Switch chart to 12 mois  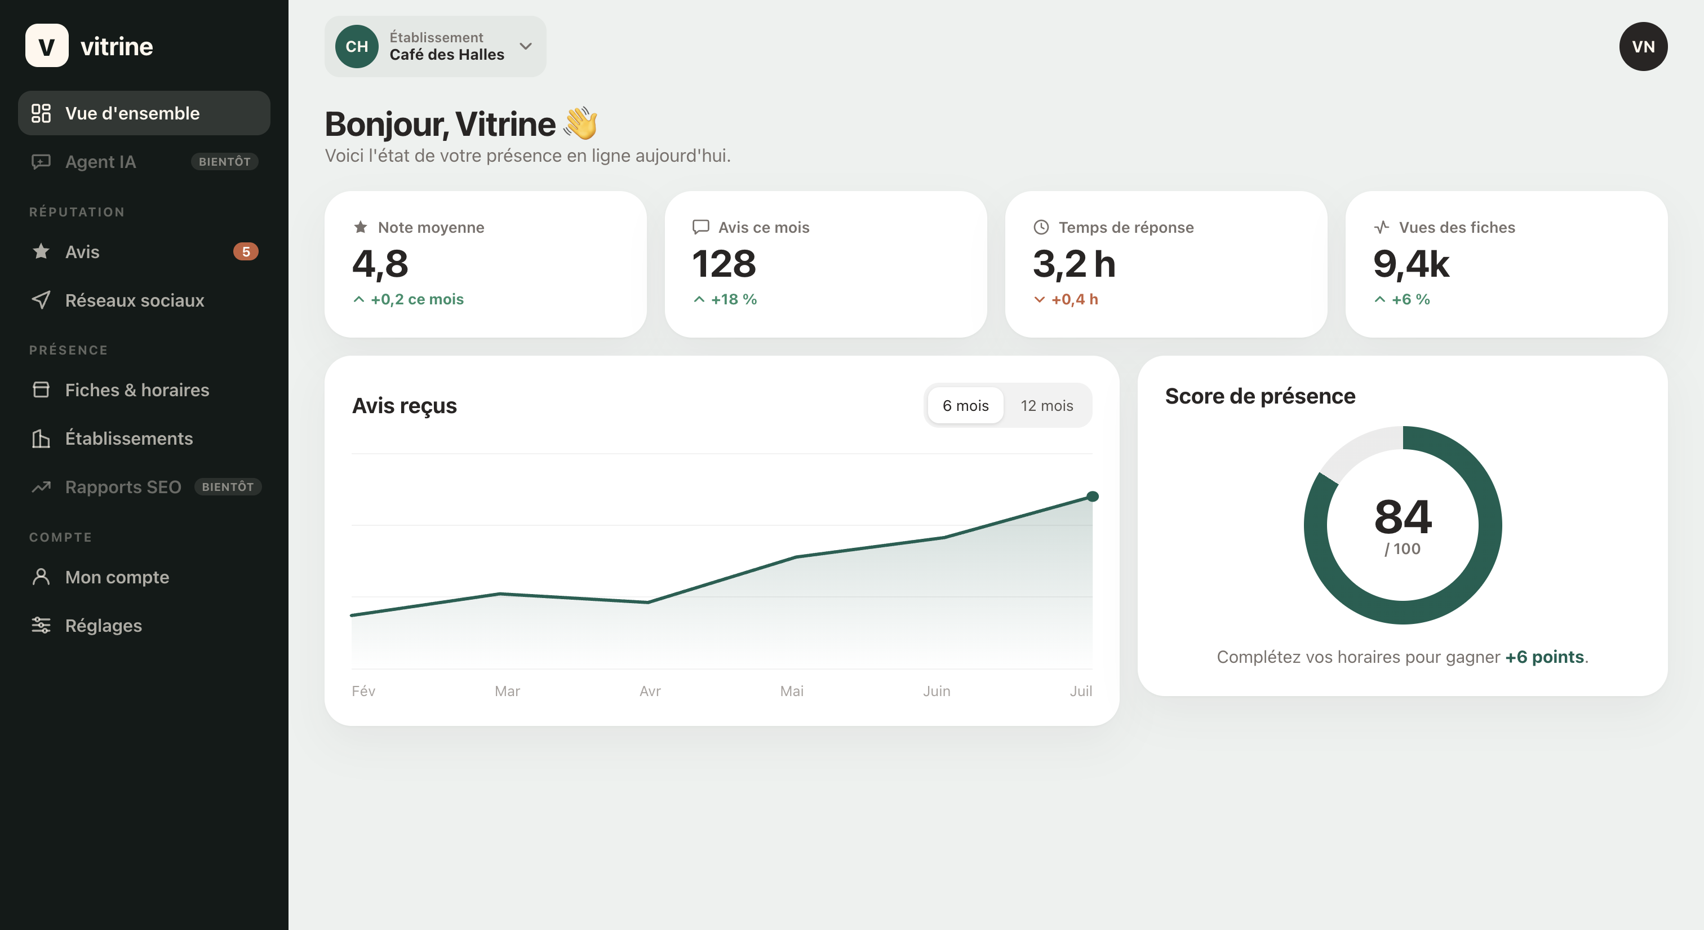click(x=1046, y=405)
